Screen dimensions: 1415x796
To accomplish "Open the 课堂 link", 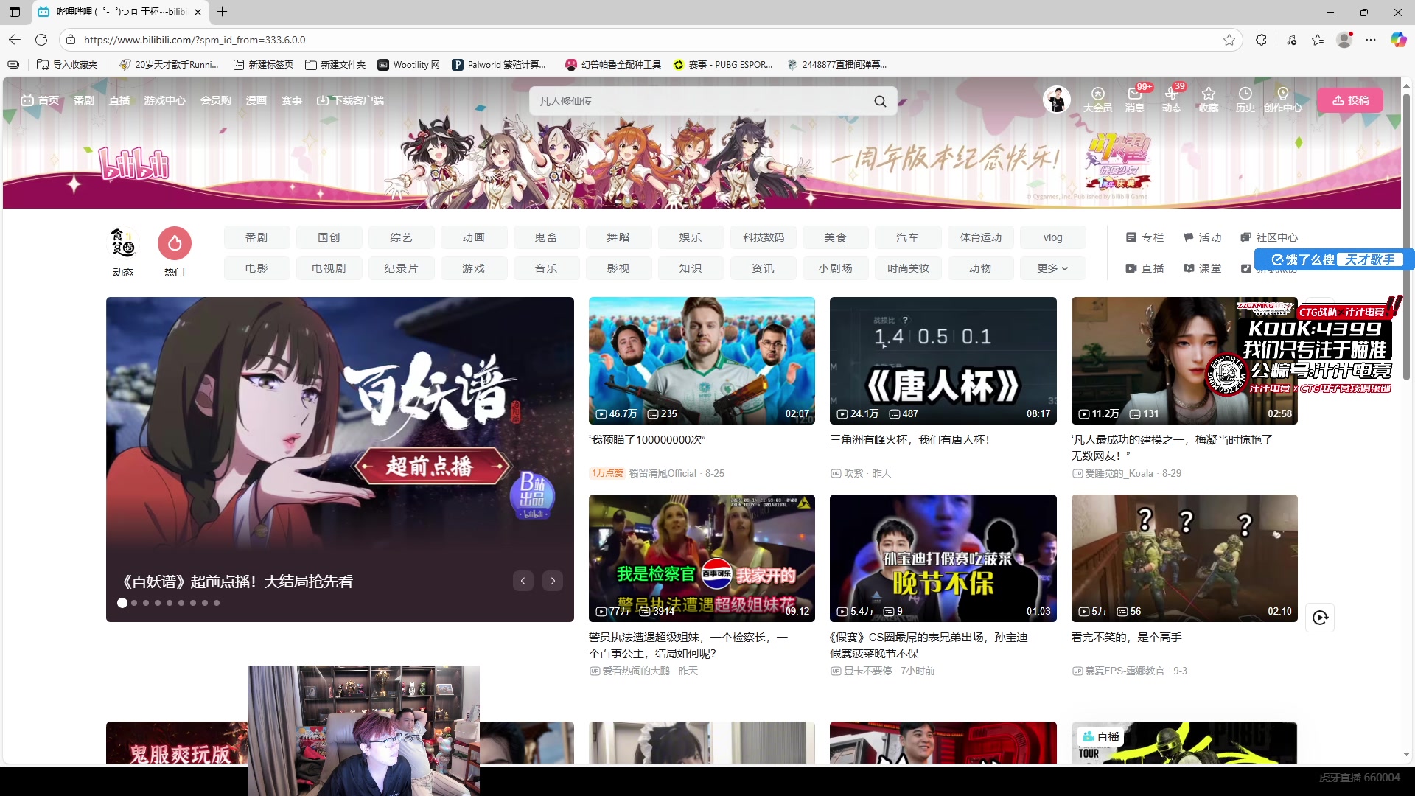I will (x=1202, y=268).
